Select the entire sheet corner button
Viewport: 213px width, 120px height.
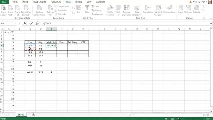tap(2, 29)
